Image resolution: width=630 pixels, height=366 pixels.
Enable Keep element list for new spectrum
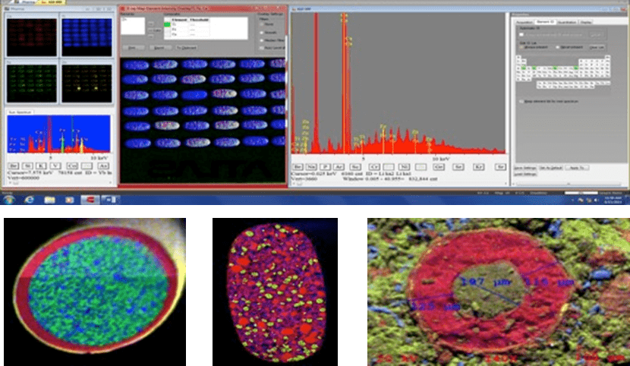click(x=521, y=101)
